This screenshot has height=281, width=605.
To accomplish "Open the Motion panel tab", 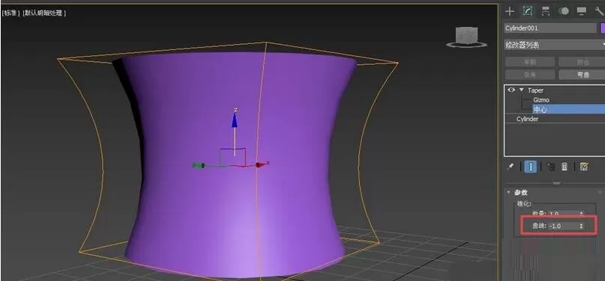I will [x=564, y=11].
